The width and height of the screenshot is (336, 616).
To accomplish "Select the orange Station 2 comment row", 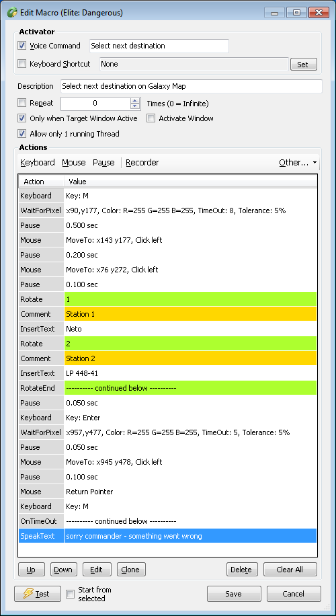I will click(167, 358).
